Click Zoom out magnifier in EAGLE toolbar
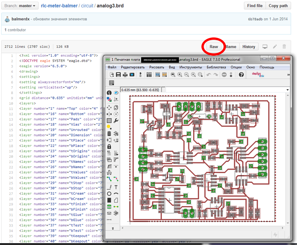297x245 pixels. tap(186, 75)
